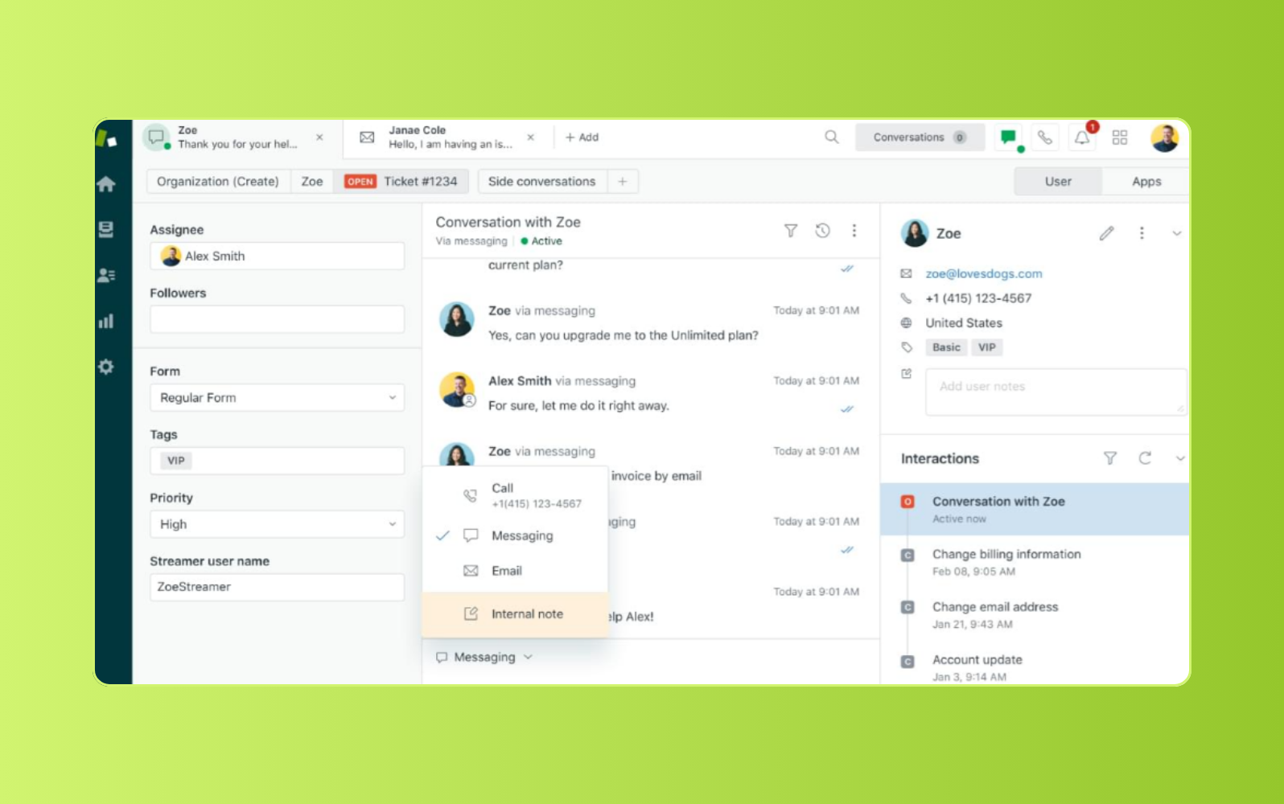Viewport: 1284px width, 804px height.
Task: Click the Zoe user breadcrumb tab
Action: pyautogui.click(x=312, y=182)
